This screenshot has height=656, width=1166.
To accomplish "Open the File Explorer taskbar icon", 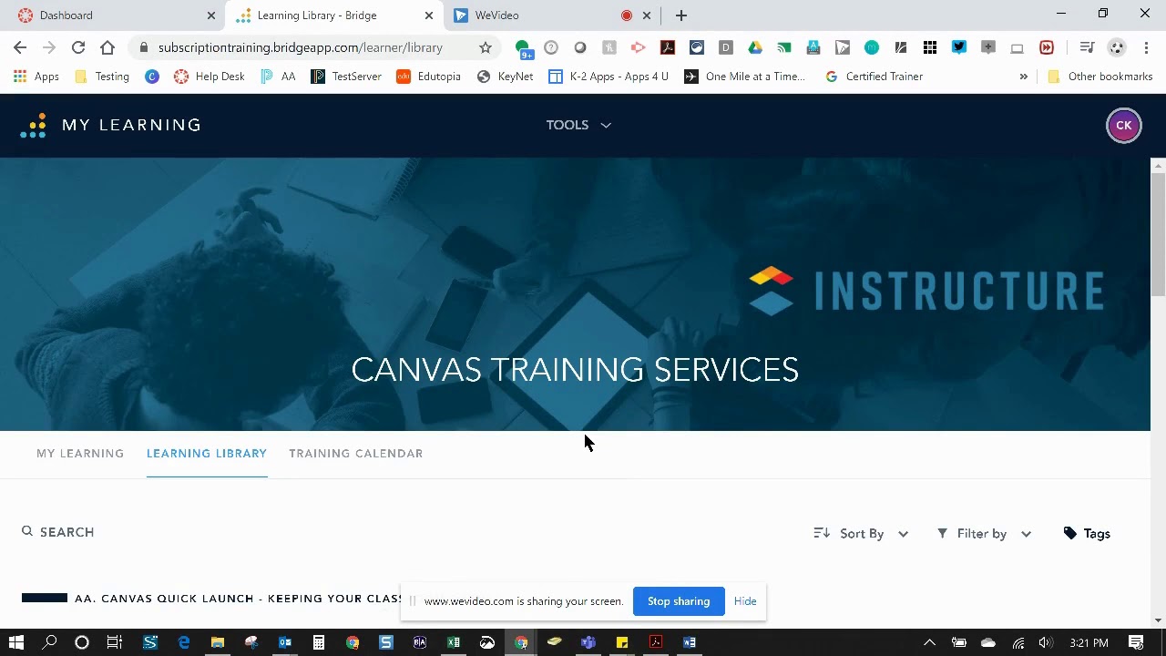I will [x=218, y=642].
